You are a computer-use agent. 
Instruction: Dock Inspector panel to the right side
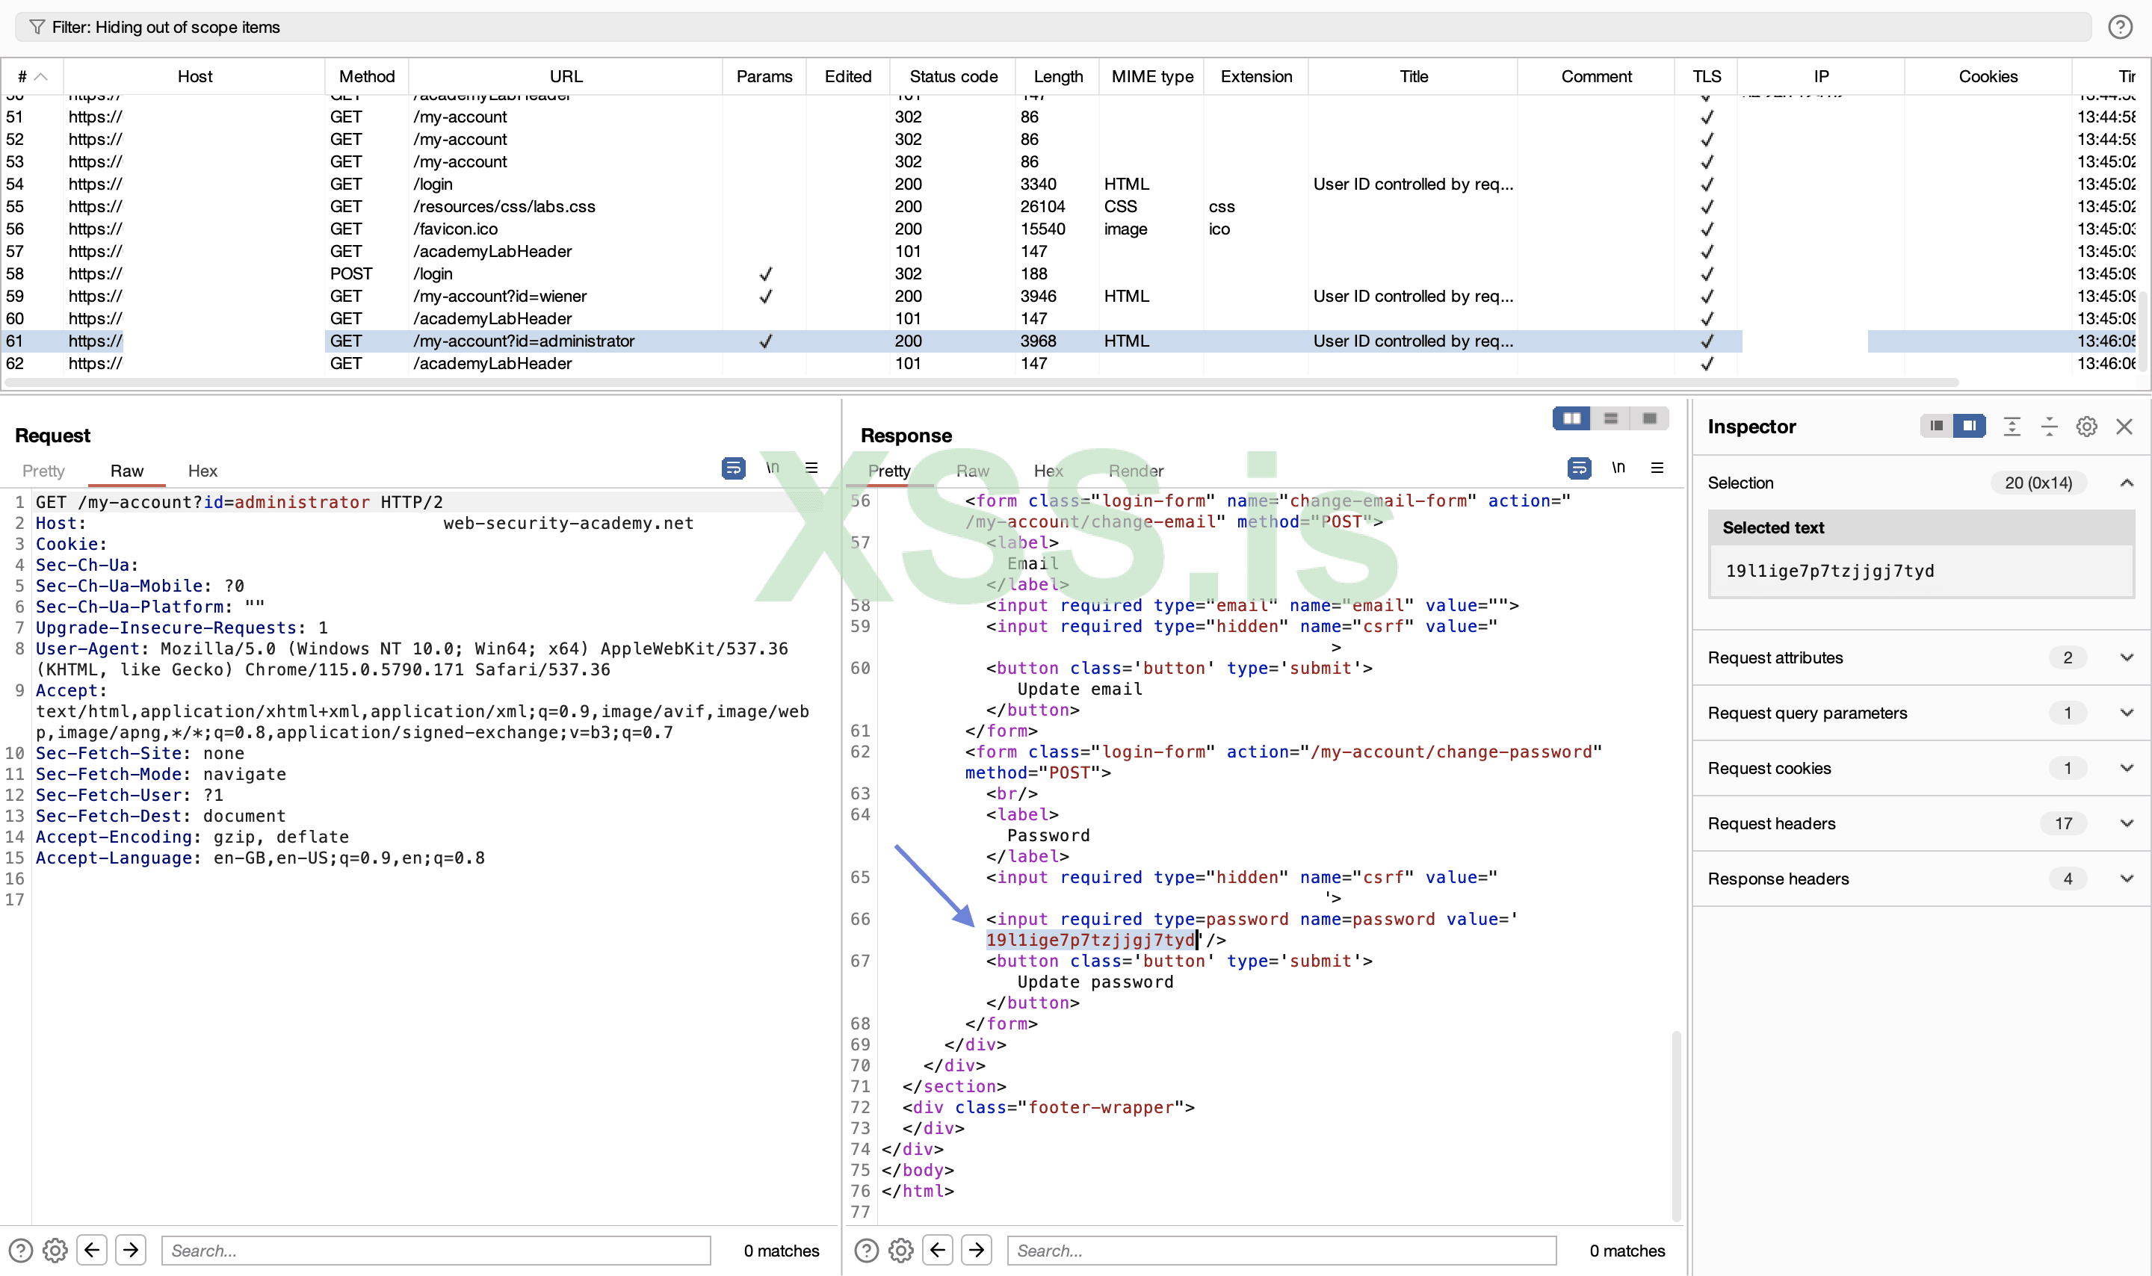1969,427
